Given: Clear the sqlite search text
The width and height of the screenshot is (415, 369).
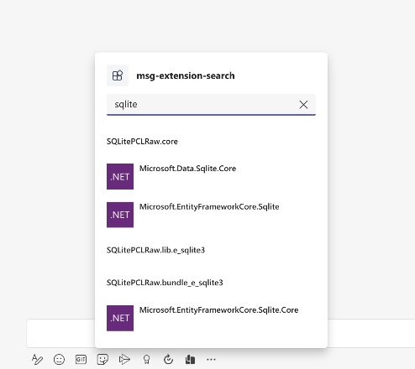Looking at the screenshot, I should coord(303,105).
